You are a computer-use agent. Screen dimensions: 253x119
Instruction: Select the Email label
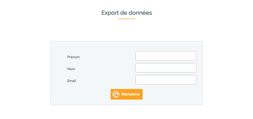pos(71,81)
